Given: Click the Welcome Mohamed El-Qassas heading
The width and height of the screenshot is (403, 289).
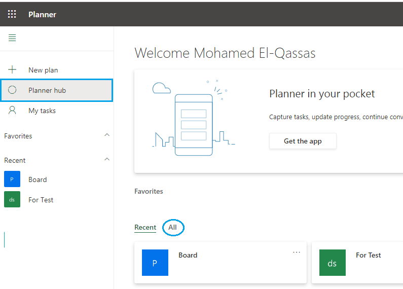Looking at the screenshot, I should pos(225,53).
